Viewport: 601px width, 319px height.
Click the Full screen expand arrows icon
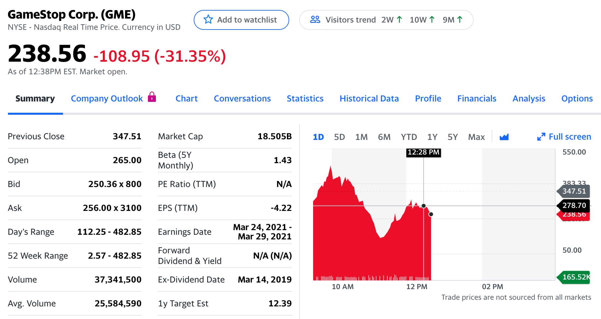pos(541,137)
